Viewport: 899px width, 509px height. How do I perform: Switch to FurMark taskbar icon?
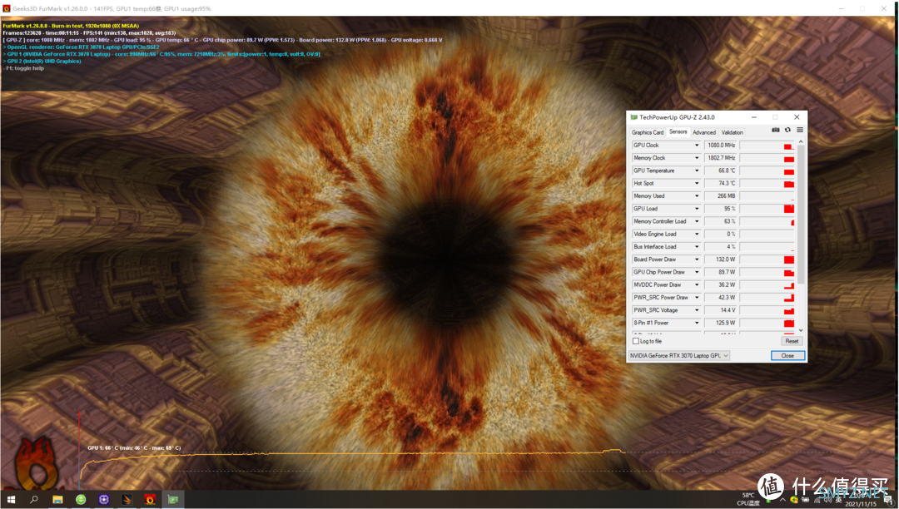click(150, 499)
